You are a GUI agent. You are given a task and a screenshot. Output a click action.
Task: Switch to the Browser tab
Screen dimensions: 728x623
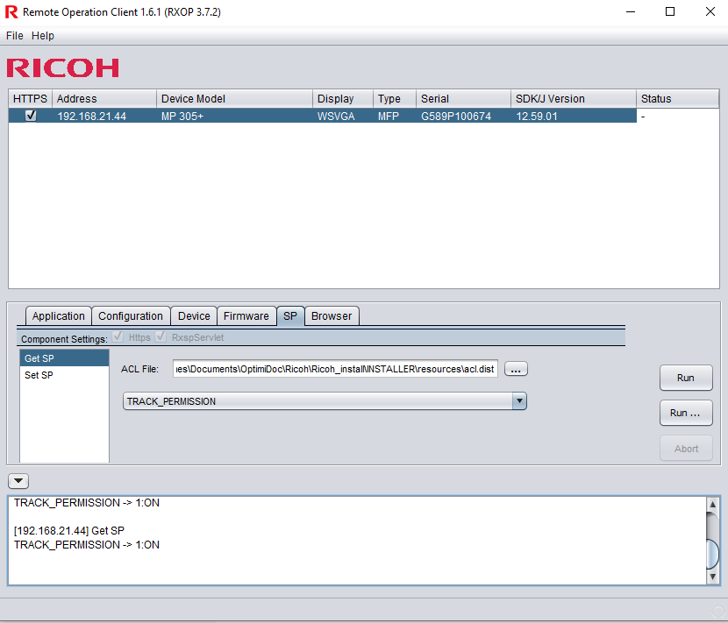coord(332,316)
